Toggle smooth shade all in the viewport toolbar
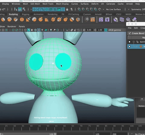Viewport: 145px width, 135px height. tap(29, 30)
